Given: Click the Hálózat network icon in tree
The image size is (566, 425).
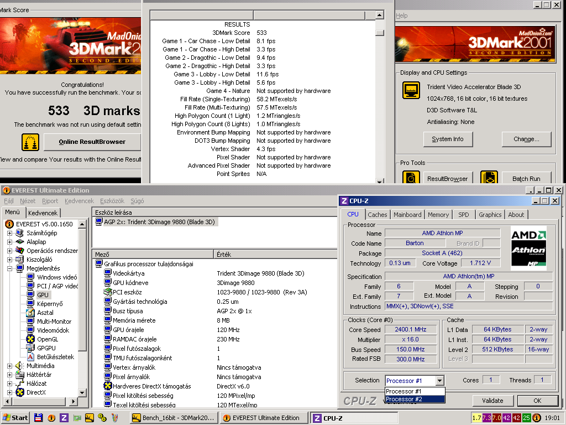Looking at the screenshot, I should (20, 383).
